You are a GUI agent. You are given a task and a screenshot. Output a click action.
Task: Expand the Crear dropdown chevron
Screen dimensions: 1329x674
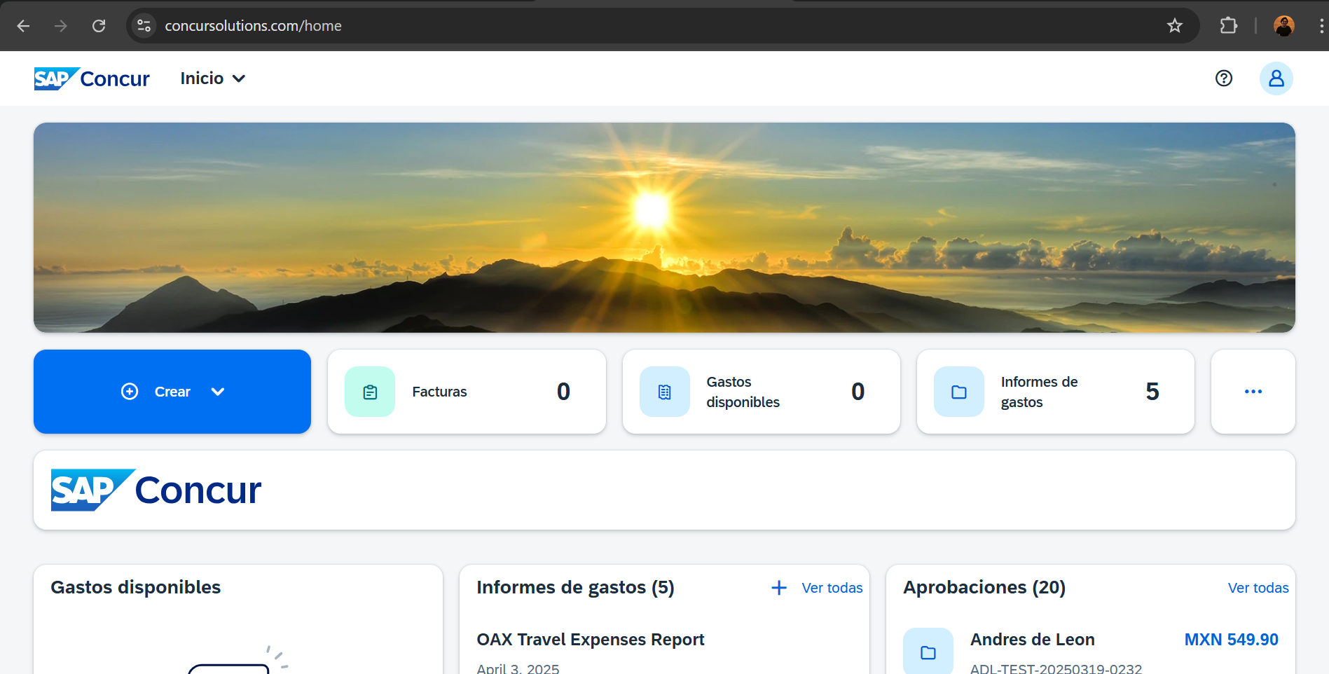(x=218, y=392)
